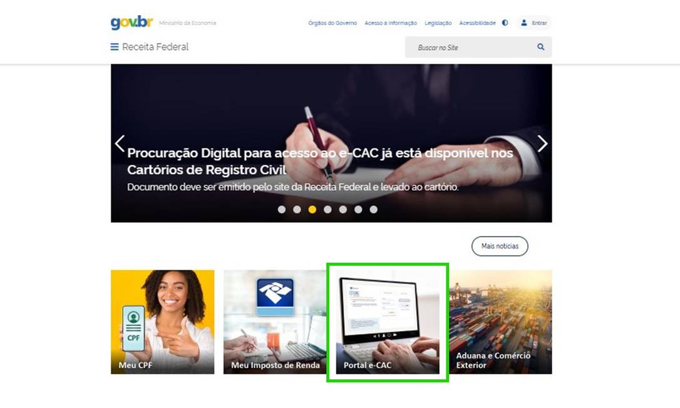Click the Mais notícias button

[x=500, y=246]
